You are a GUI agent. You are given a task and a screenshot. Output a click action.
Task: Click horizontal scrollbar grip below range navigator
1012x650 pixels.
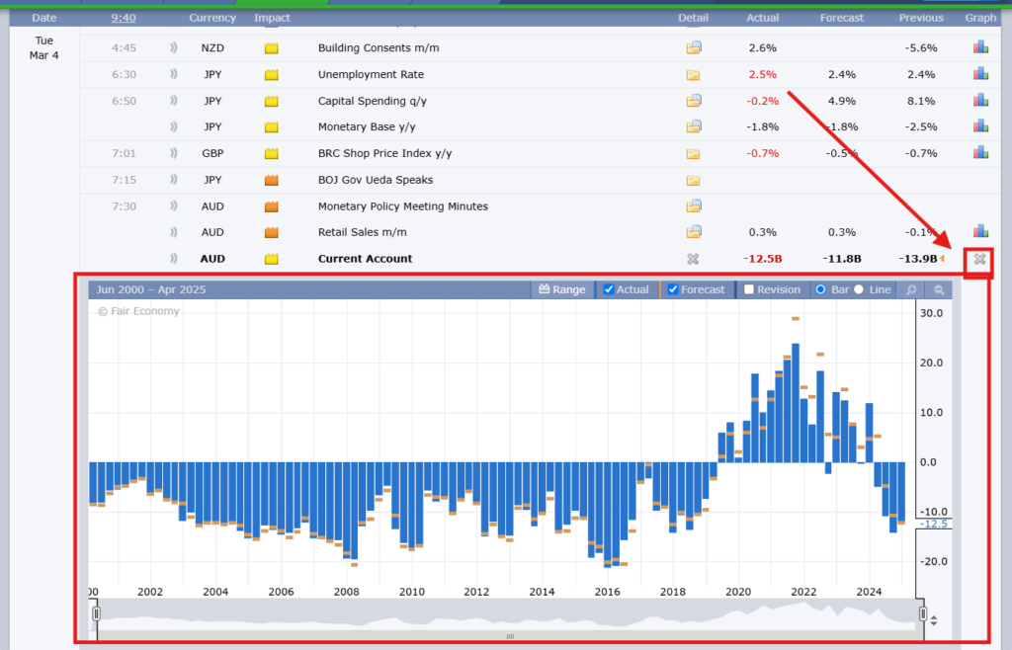coord(510,636)
